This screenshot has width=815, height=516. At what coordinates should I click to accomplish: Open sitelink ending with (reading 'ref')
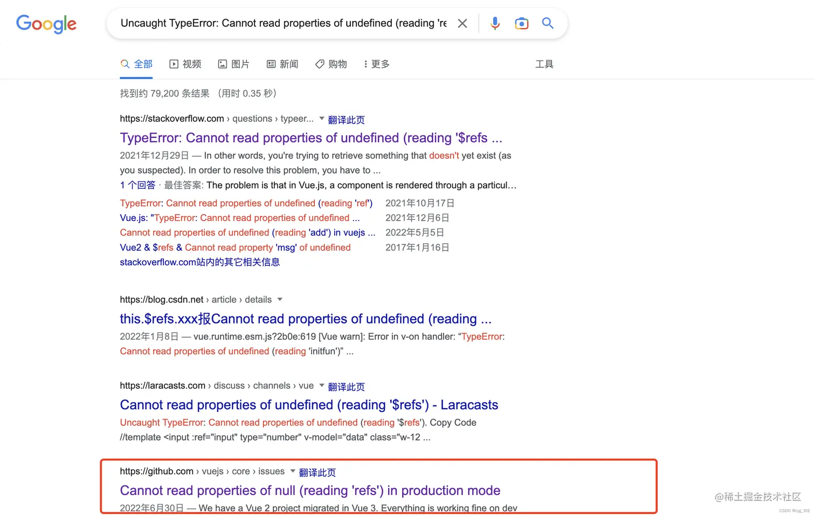pos(246,203)
